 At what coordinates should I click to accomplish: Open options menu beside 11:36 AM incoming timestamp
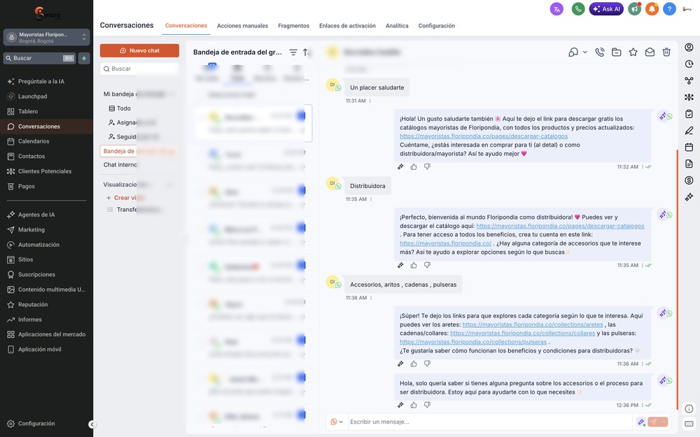371,298
